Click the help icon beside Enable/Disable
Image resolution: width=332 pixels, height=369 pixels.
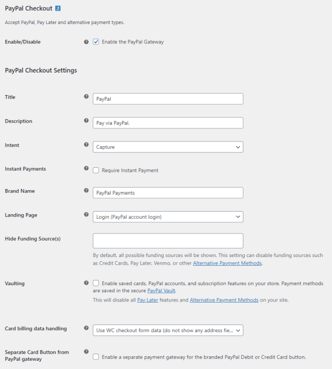(x=86, y=42)
